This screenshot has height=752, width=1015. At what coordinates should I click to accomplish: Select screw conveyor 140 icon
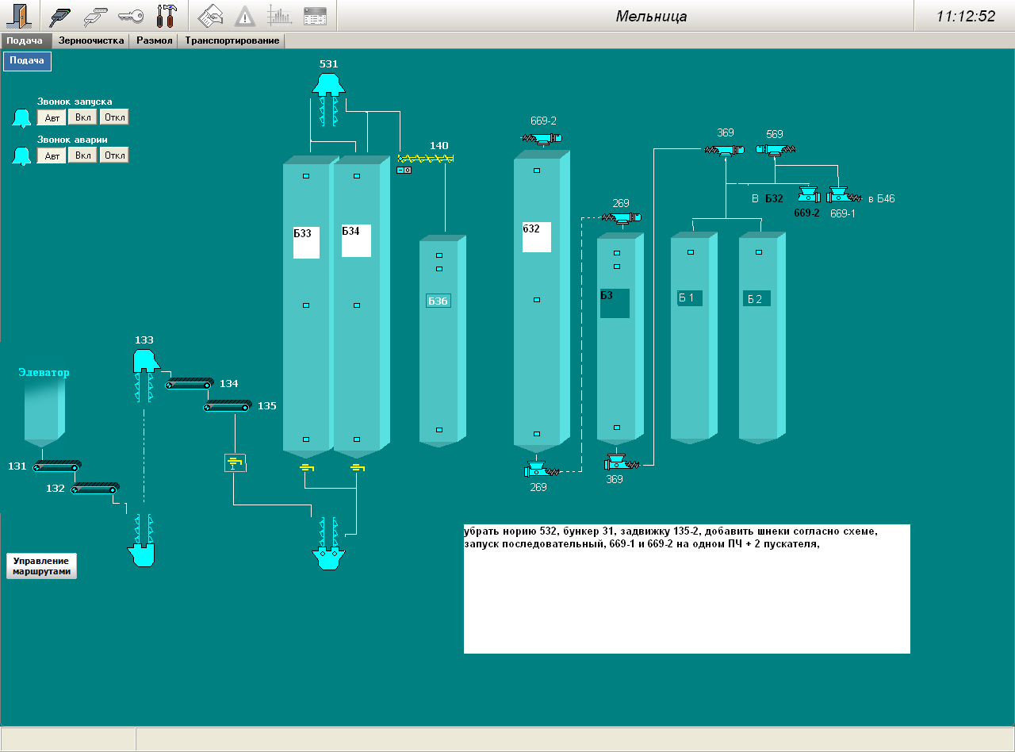click(x=425, y=159)
